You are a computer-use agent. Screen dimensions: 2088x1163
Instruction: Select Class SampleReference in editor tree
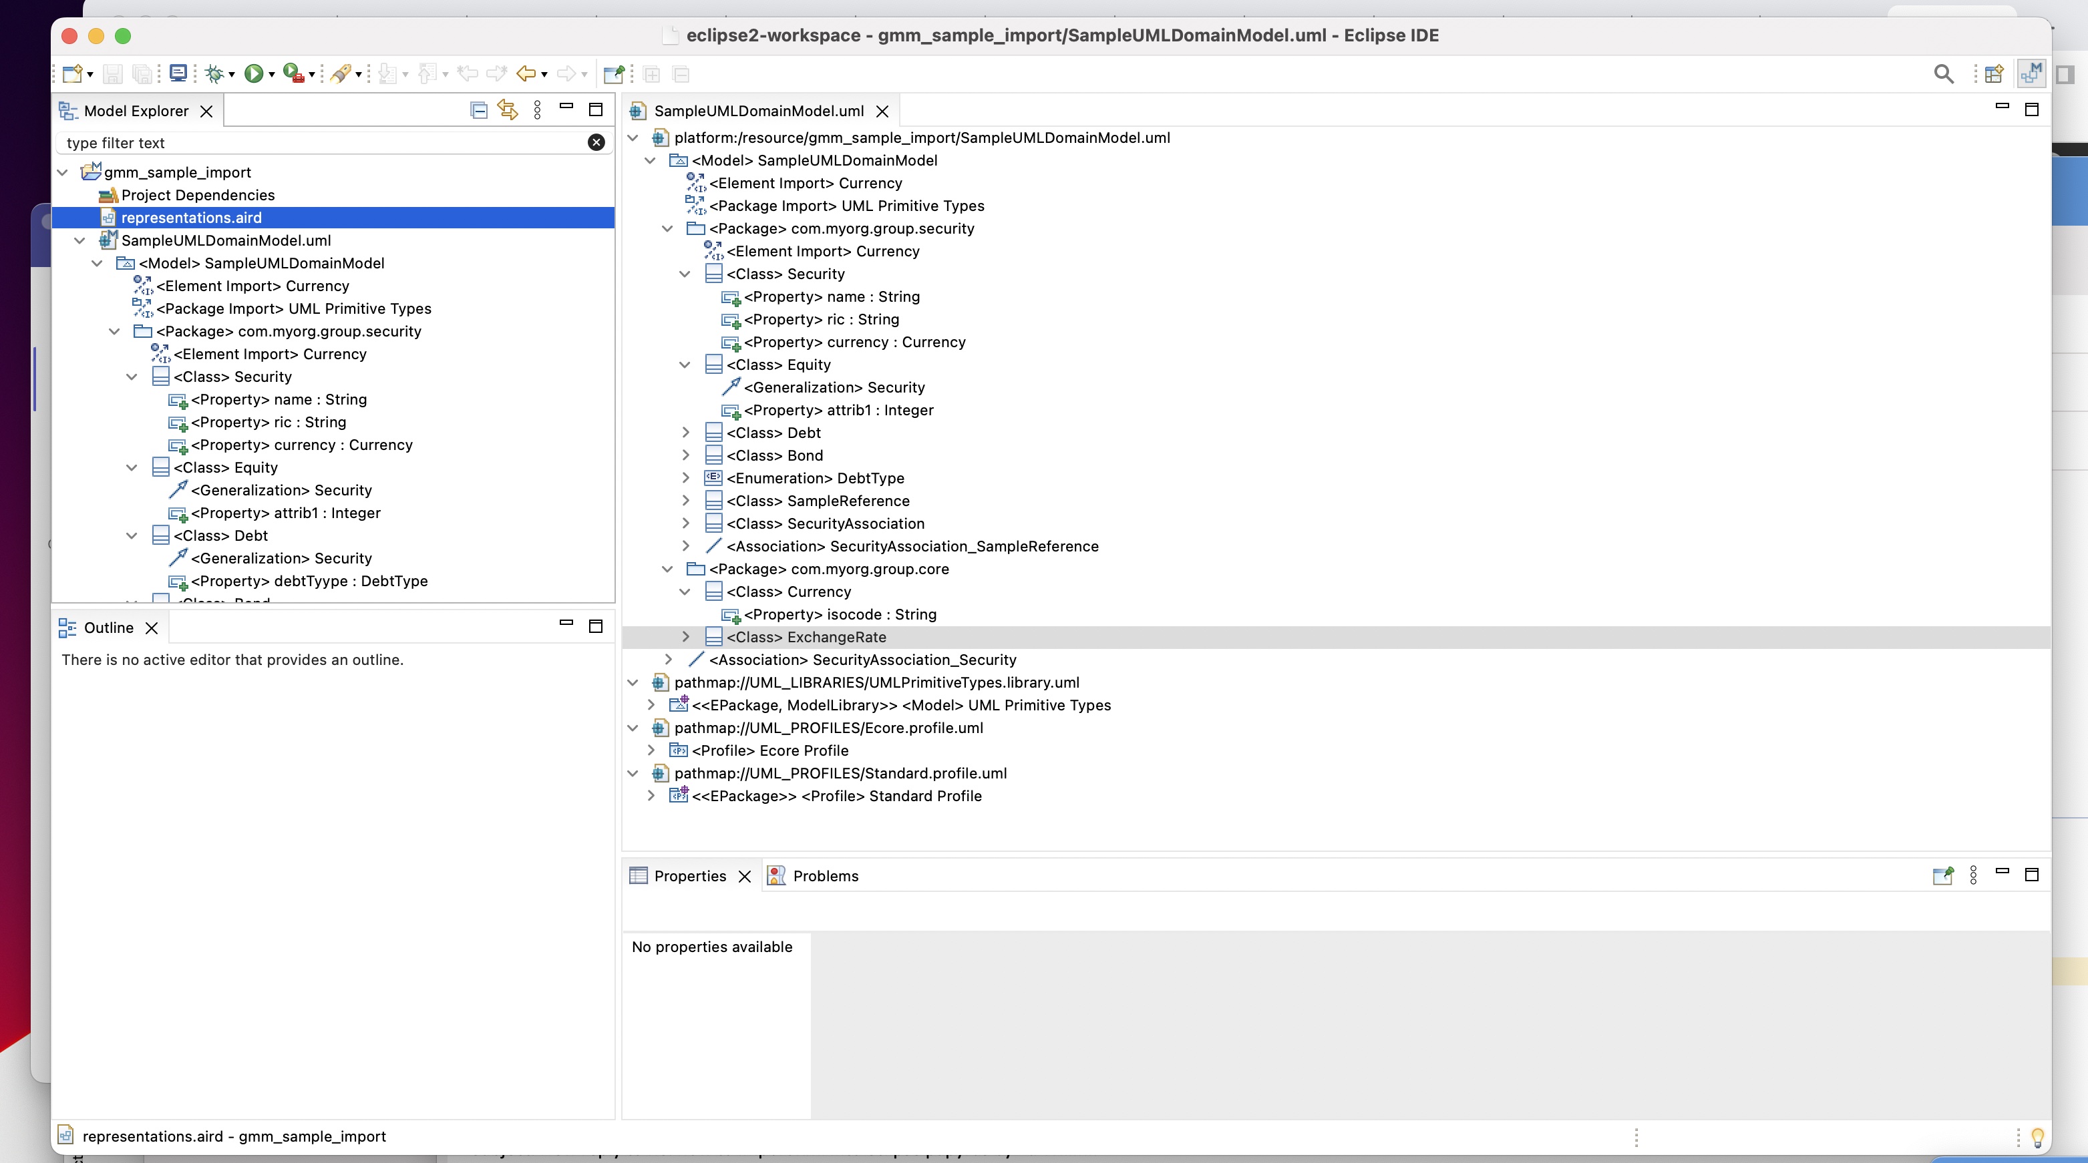[818, 501]
